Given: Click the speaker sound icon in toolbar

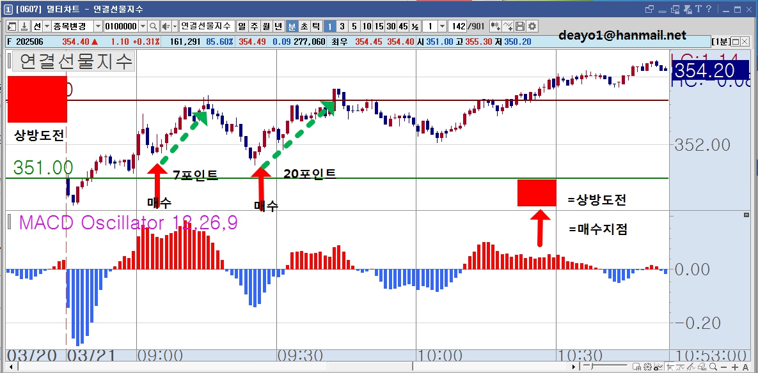Looking at the screenshot, I should coord(165,26).
